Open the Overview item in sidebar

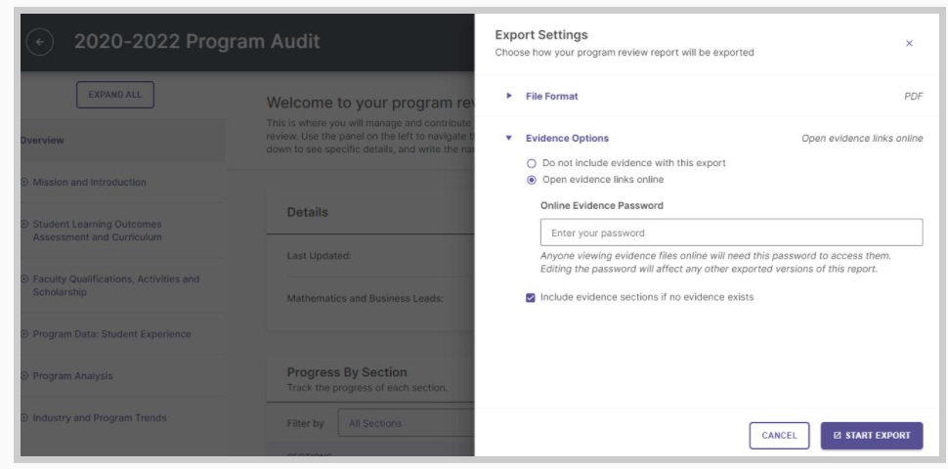tap(122, 141)
